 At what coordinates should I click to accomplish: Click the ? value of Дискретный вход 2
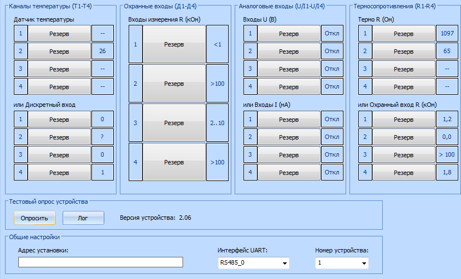click(102, 137)
